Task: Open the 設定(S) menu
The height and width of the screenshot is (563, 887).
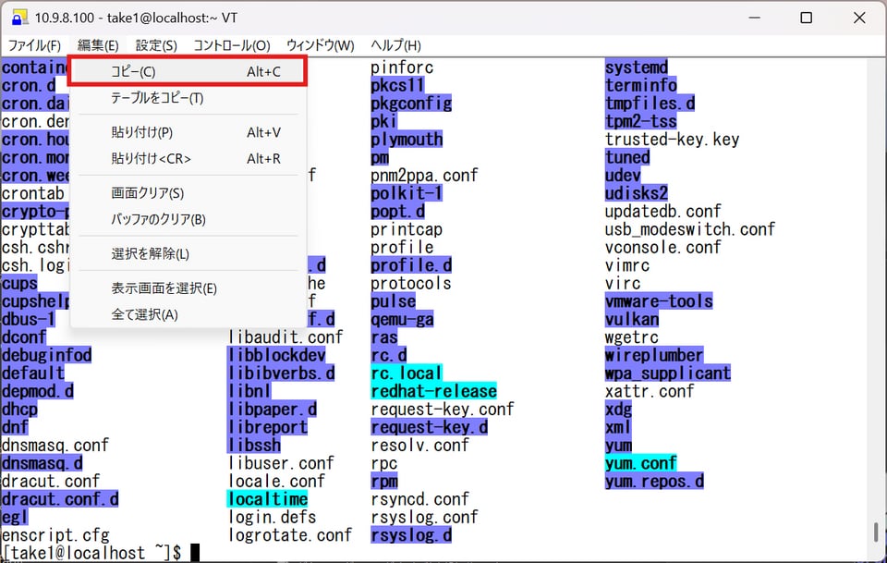Action: coord(156,45)
